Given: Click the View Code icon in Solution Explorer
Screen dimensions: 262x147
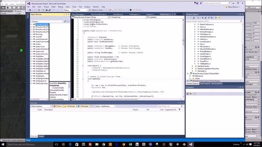Looking at the screenshot, I should 216,18.
